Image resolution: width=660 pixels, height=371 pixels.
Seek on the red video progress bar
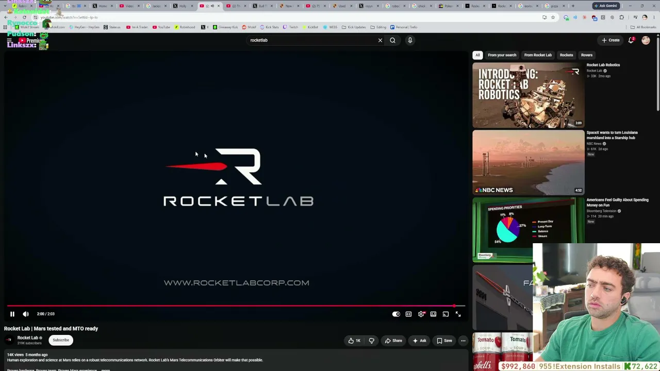point(236,306)
